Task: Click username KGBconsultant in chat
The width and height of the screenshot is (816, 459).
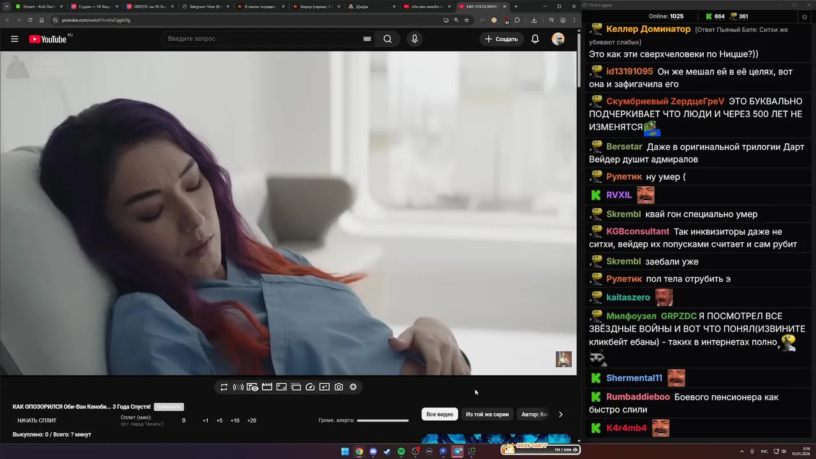Action: coord(637,232)
